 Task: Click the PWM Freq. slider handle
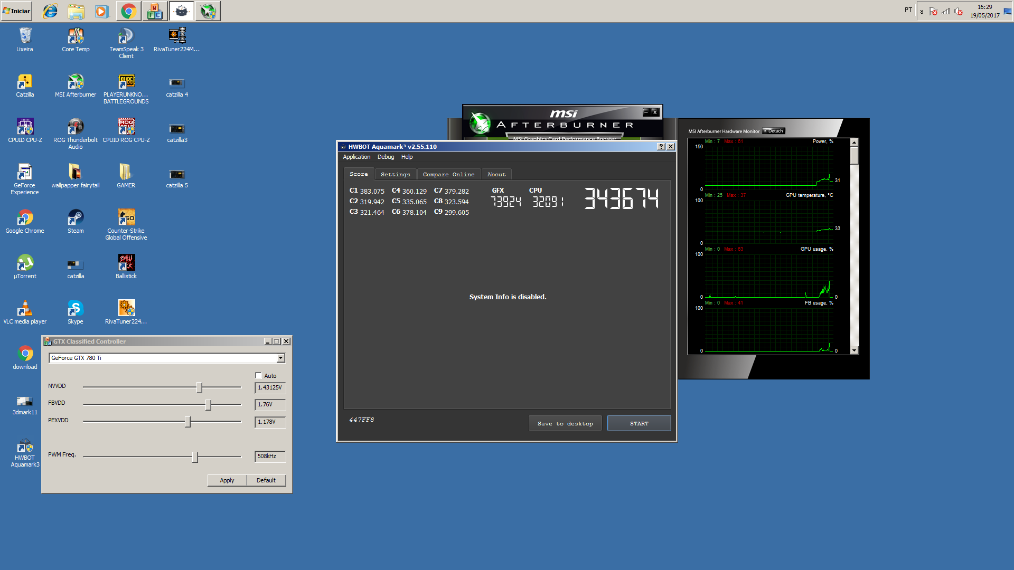[195, 457]
